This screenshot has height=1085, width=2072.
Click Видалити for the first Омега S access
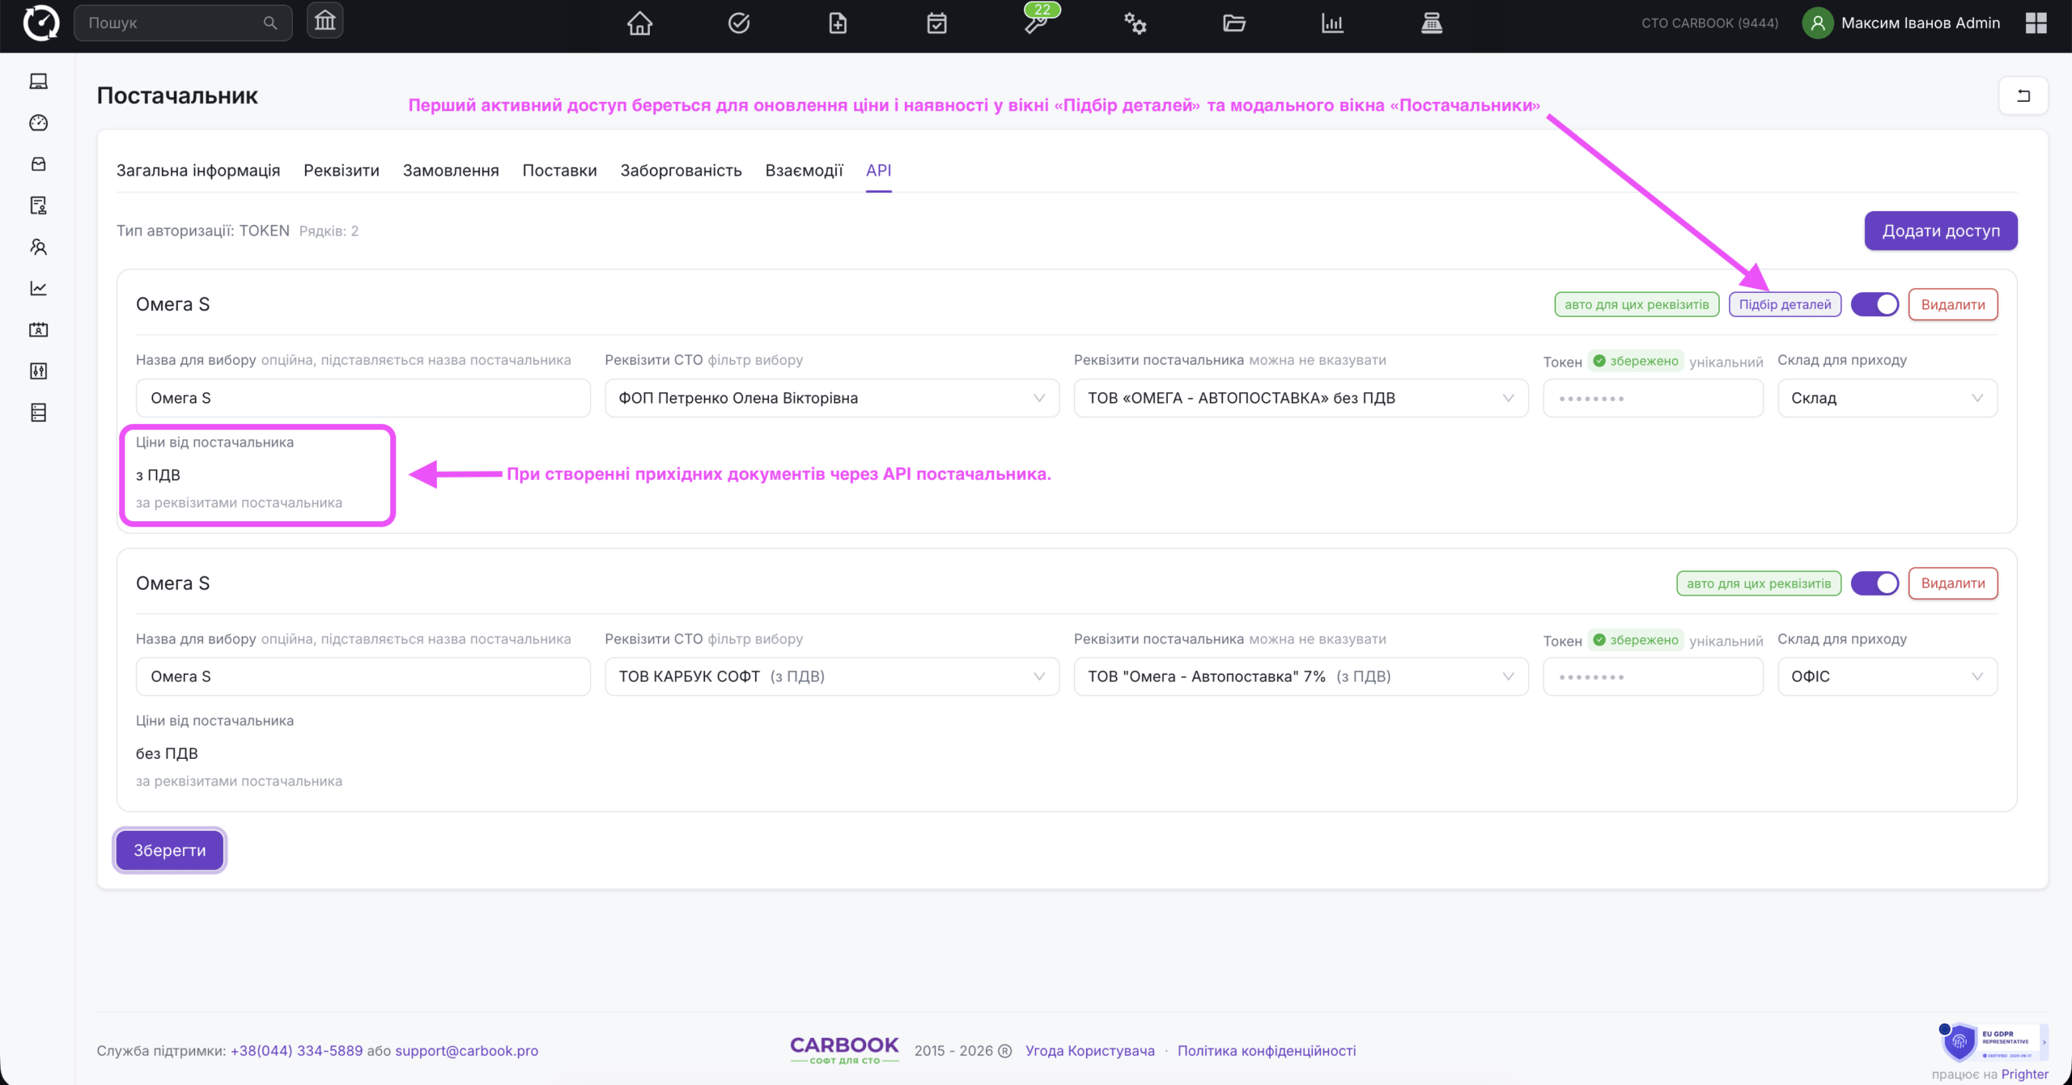tap(1953, 304)
